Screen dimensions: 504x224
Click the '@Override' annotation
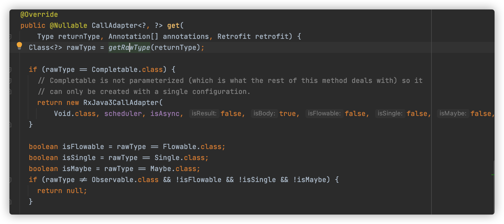point(39,14)
